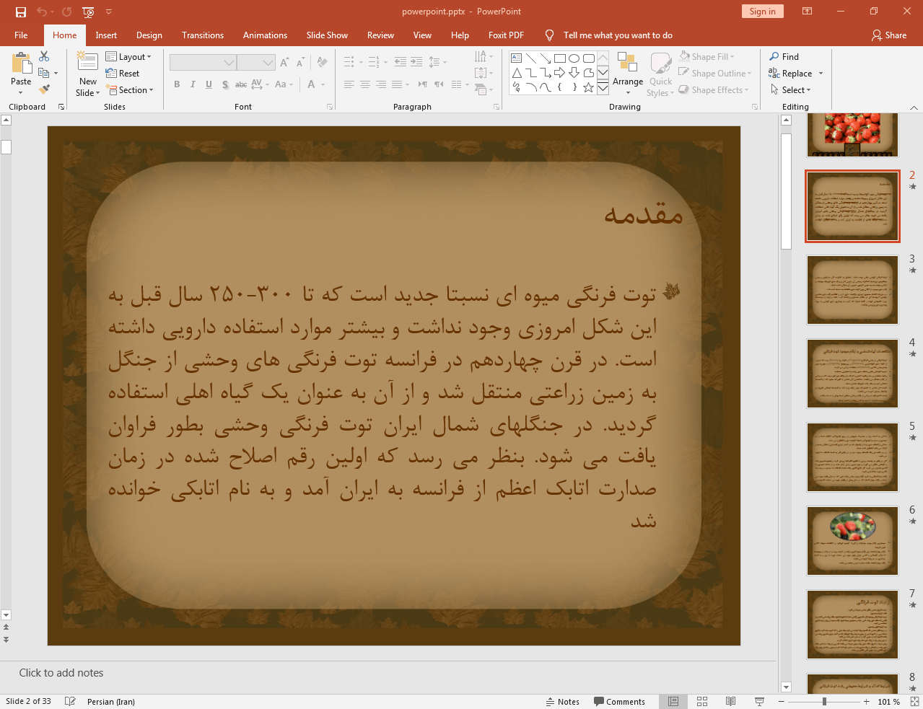The height and width of the screenshot is (709, 923).
Task: Open the Replace dropdown arrow
Action: click(x=821, y=74)
